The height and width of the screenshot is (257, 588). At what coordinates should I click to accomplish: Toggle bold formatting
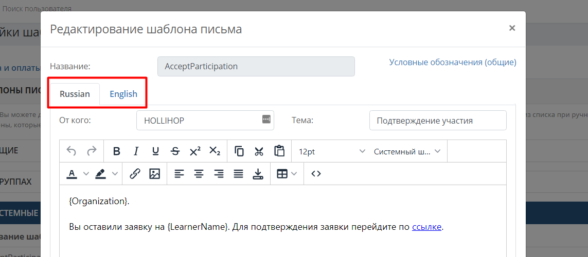point(117,151)
